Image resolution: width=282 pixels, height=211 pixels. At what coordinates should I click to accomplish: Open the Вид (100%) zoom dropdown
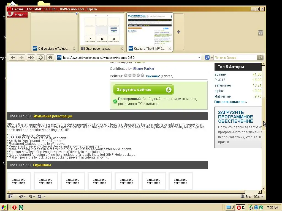tap(254, 197)
